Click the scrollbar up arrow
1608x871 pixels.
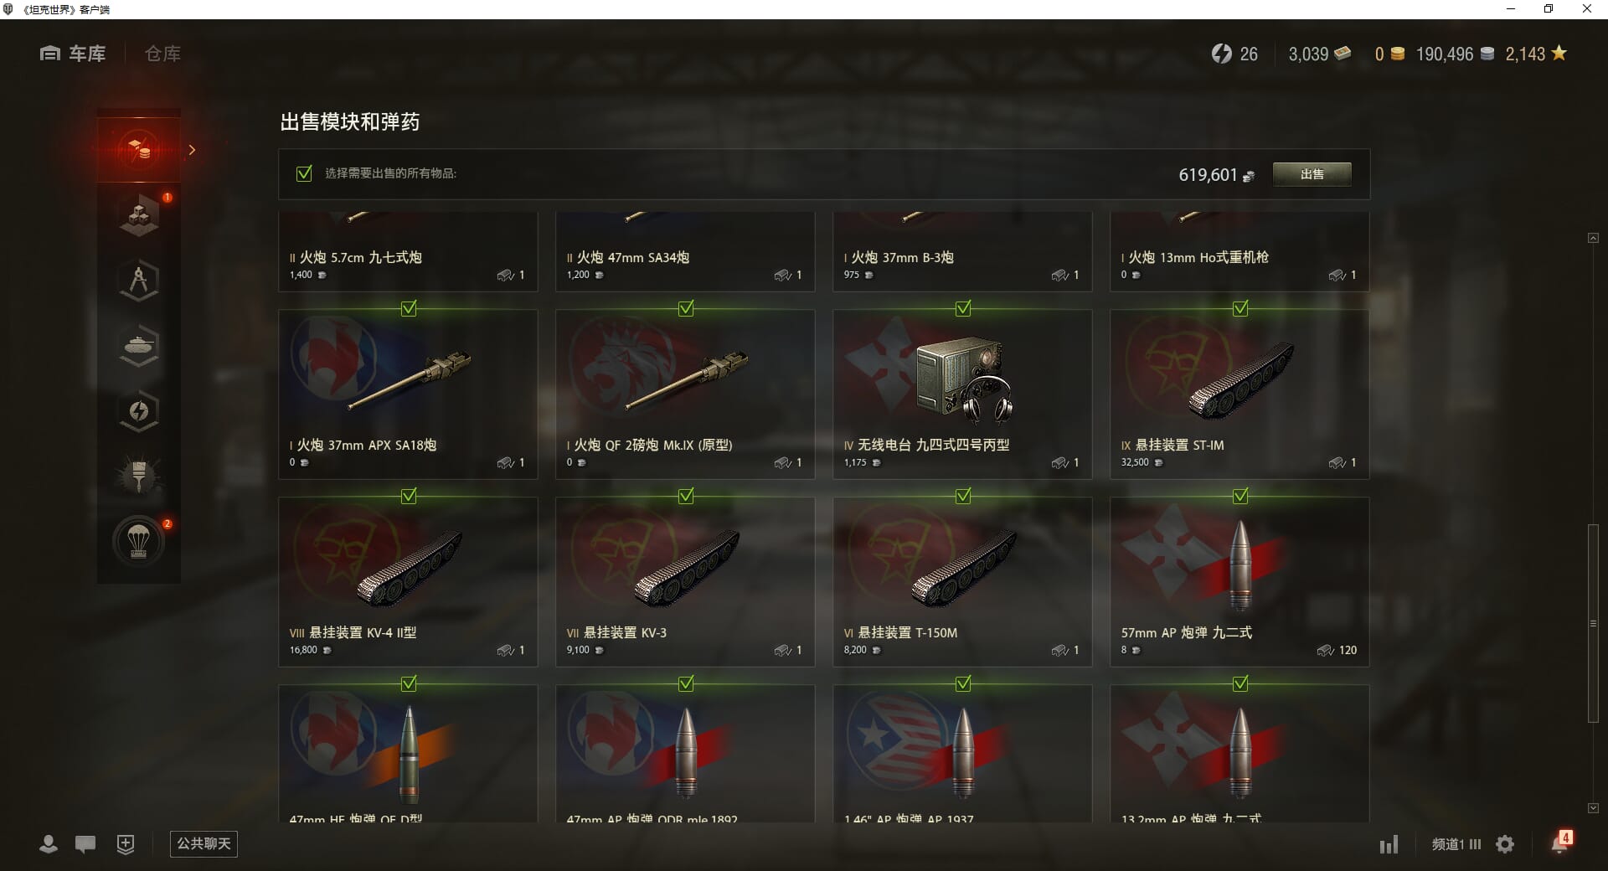(x=1593, y=239)
